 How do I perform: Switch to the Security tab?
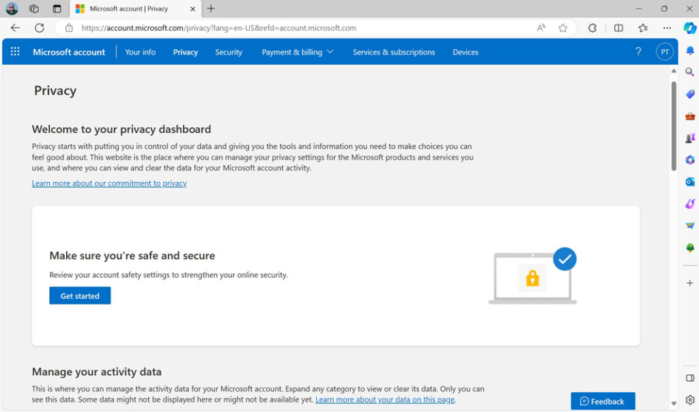point(229,52)
